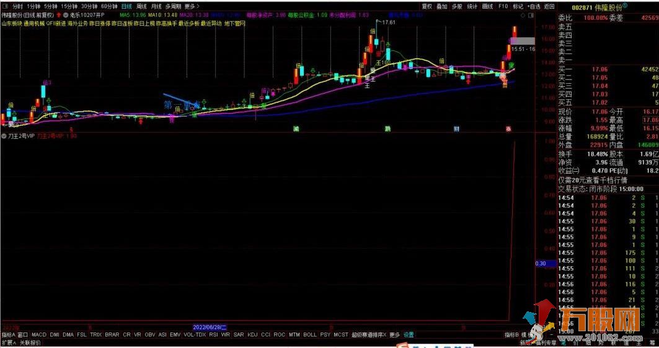Click the 最近异动 tag

click(x=211, y=24)
